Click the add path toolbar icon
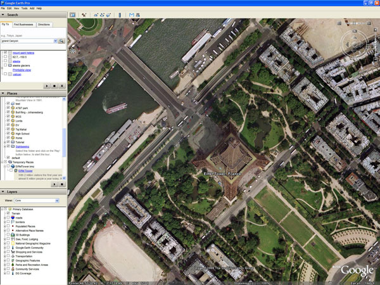The width and height of the screenshot is (380, 285). tap(102, 15)
